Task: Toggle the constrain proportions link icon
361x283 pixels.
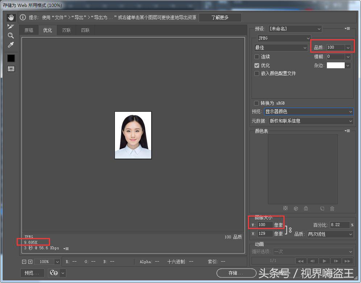Action: tap(290, 230)
